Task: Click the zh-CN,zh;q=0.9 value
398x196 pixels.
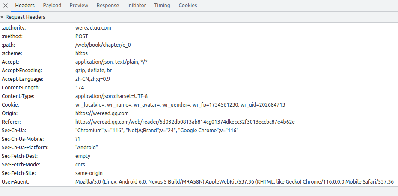Action: coord(92,79)
